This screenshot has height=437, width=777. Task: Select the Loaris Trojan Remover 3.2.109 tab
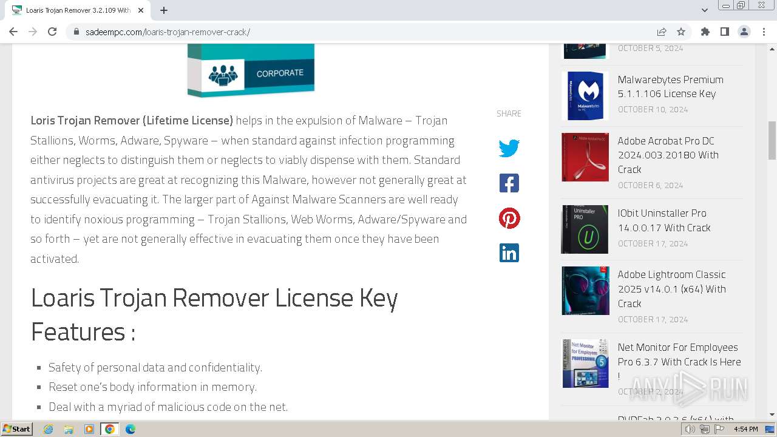pyautogui.click(x=77, y=10)
